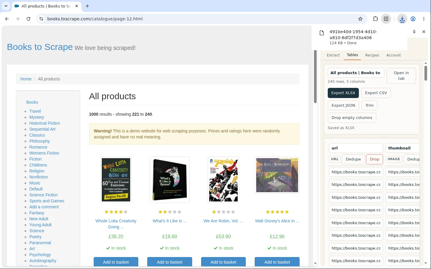Viewport: 431px width, 269px height.
Task: Select the first url cell in table
Action: click(356, 172)
